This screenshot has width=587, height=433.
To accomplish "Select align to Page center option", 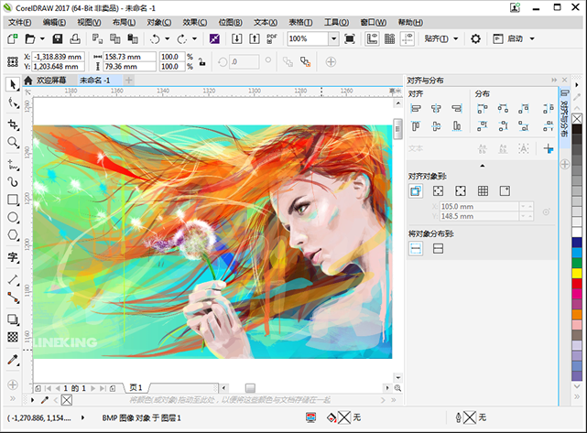I will (461, 190).
